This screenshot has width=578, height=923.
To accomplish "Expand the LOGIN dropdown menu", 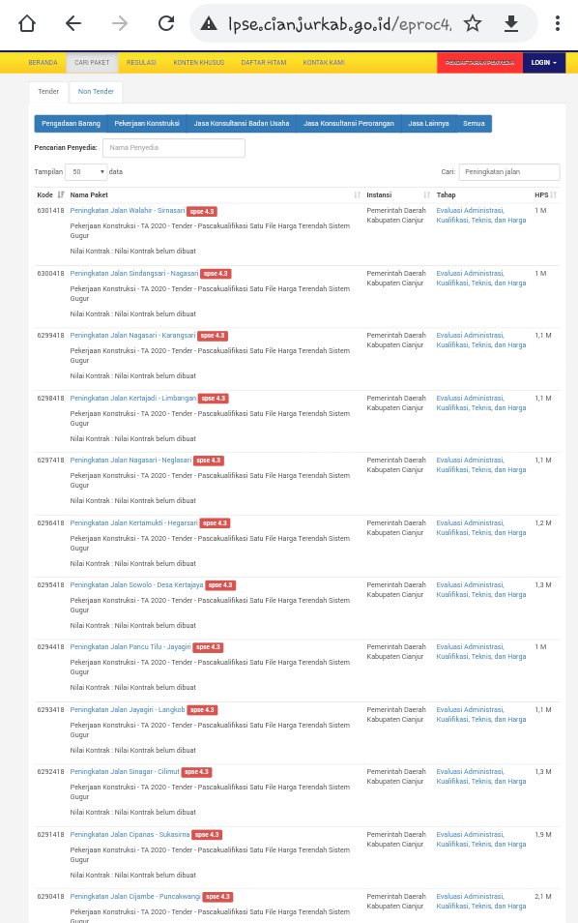I will click(543, 62).
